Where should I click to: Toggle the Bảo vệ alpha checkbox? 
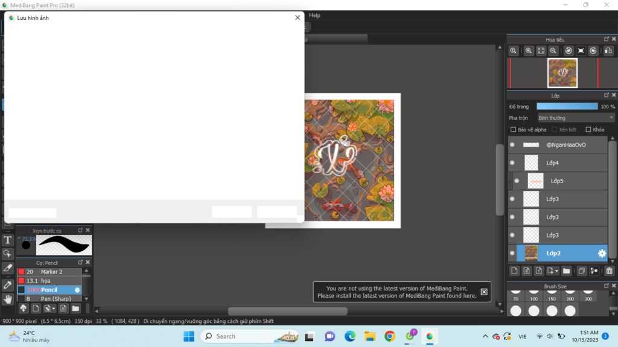[x=513, y=130]
